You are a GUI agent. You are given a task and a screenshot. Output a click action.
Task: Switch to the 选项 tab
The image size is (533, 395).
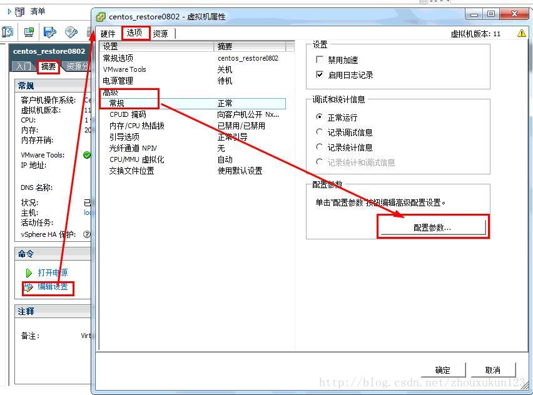coord(135,33)
